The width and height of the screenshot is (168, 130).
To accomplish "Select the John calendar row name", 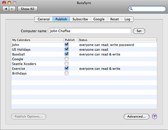I will pyautogui.click(x=15, y=45).
